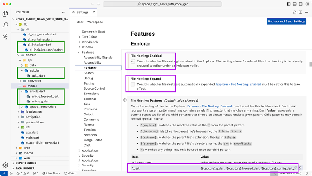This screenshot has height=176, width=312.
Task: Collapse Features settings category
Action: coord(79,53)
